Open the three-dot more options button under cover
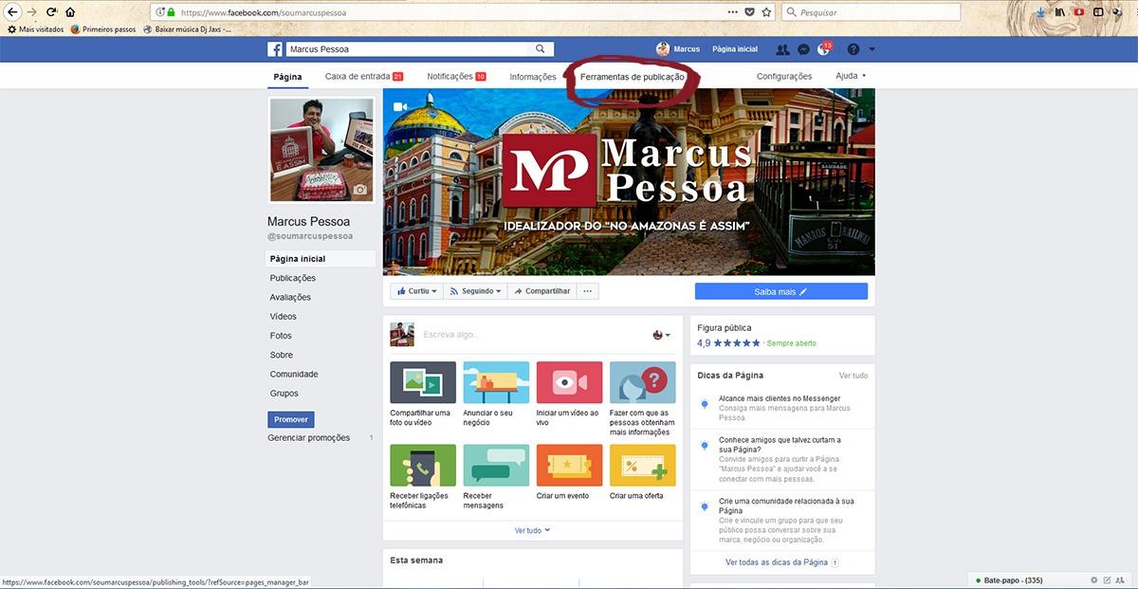1138x589 pixels. click(588, 292)
